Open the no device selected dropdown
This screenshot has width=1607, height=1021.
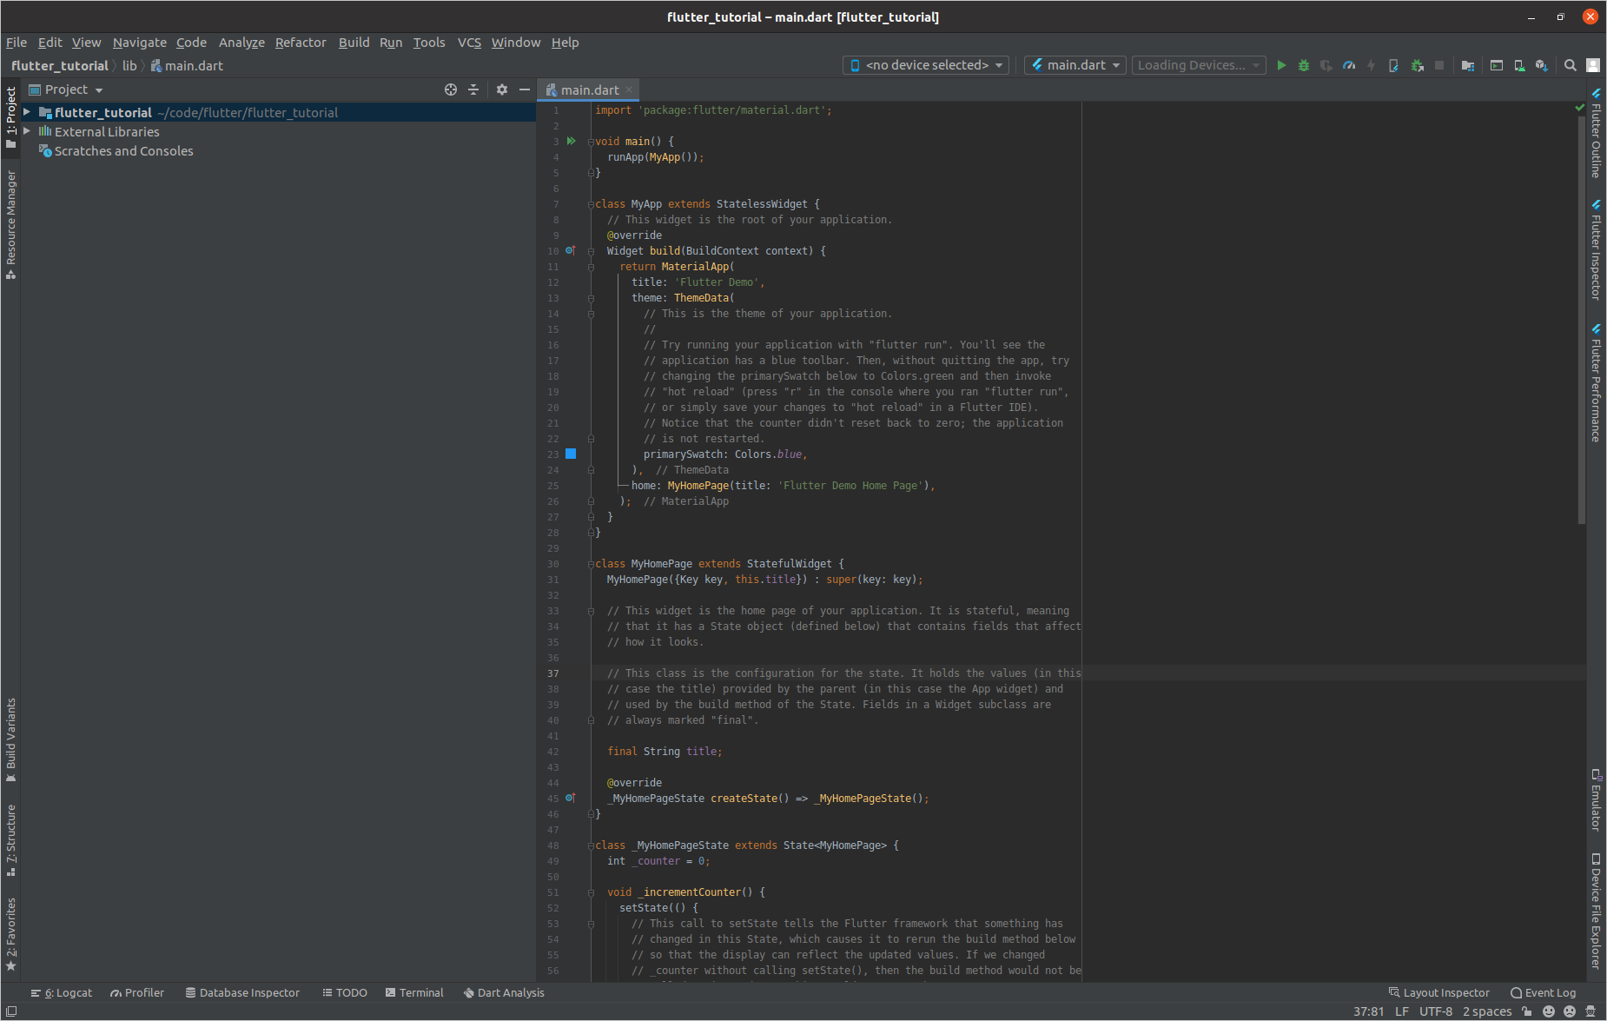point(926,65)
